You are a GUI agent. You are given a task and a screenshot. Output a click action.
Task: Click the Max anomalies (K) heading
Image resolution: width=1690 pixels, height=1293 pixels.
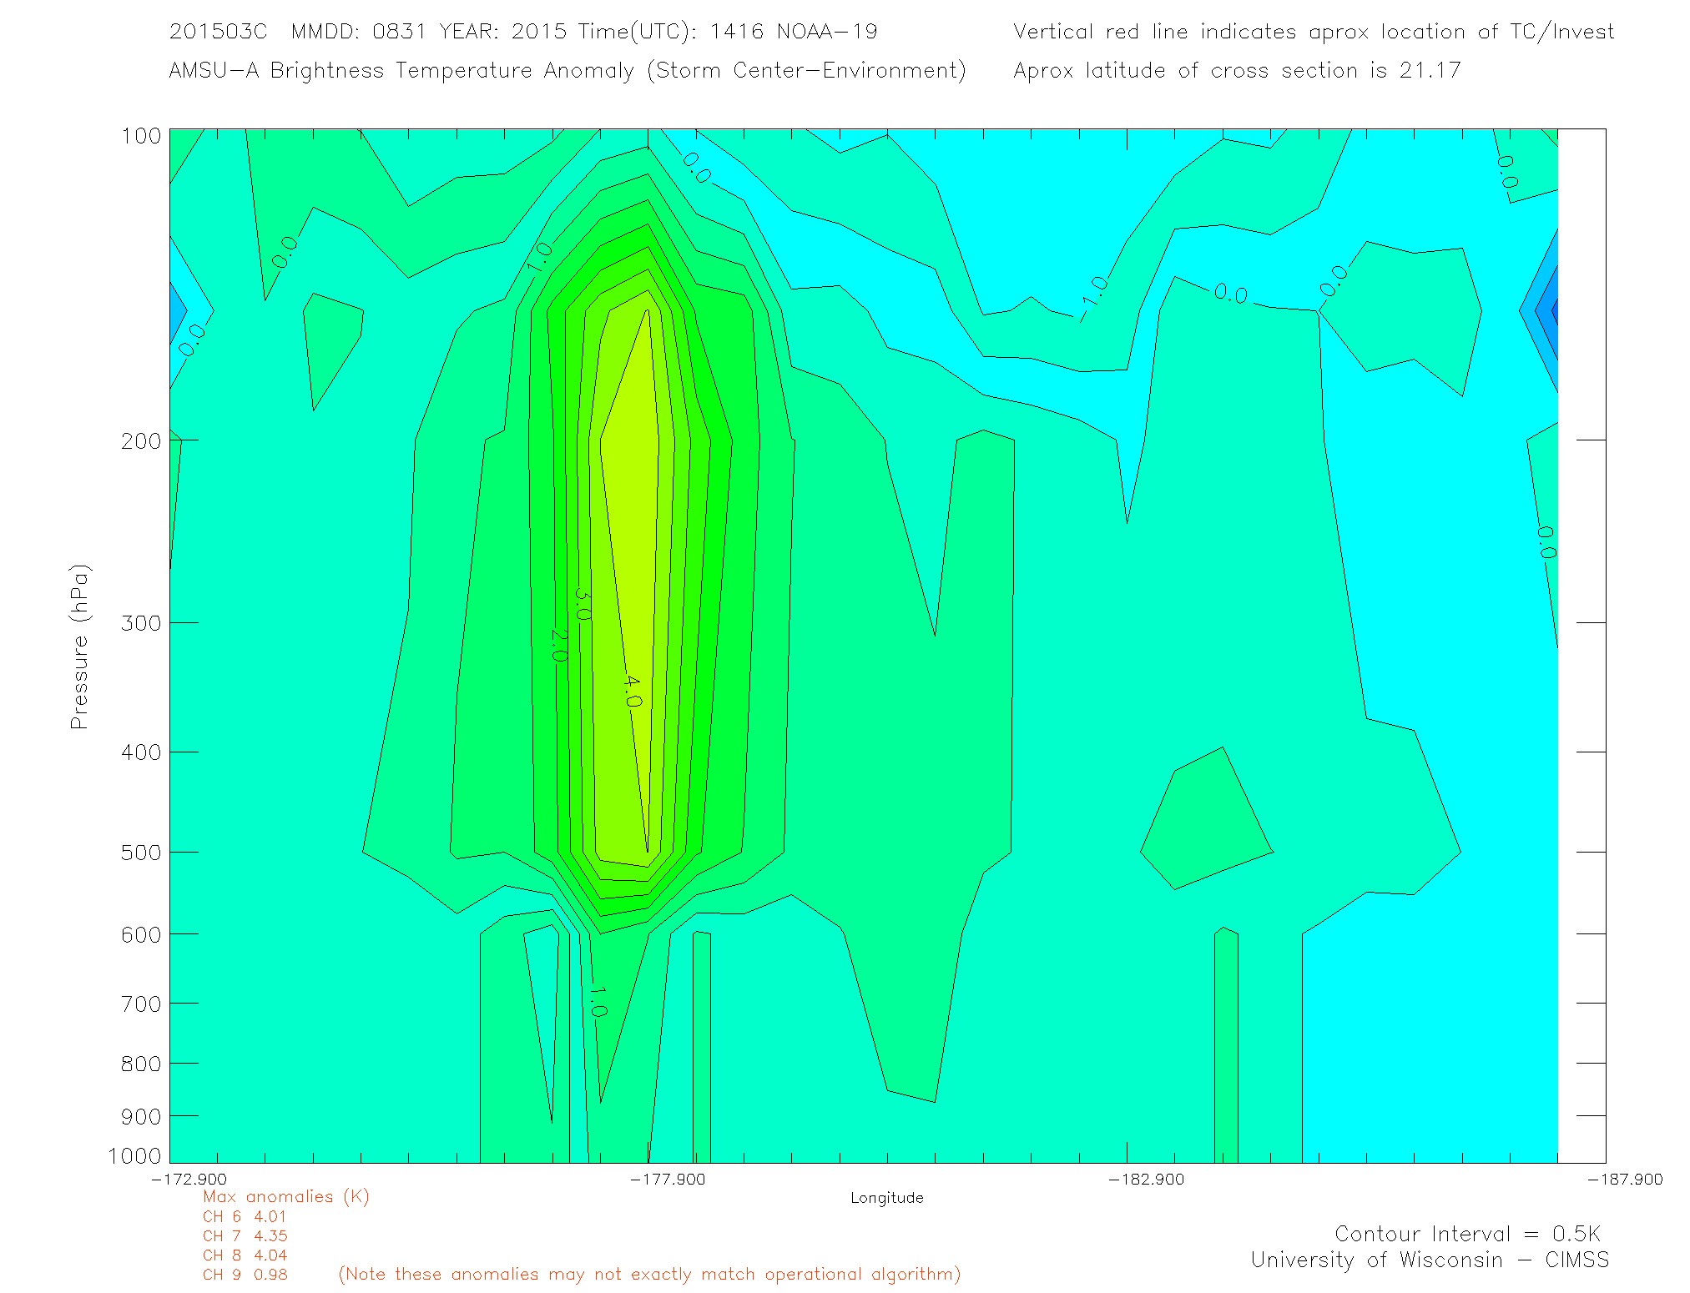click(285, 1197)
